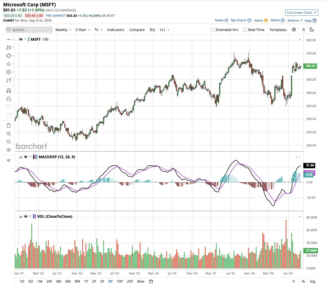Collapse the left drawing toolbar
This screenshot has width=326, height=289.
click(9, 160)
